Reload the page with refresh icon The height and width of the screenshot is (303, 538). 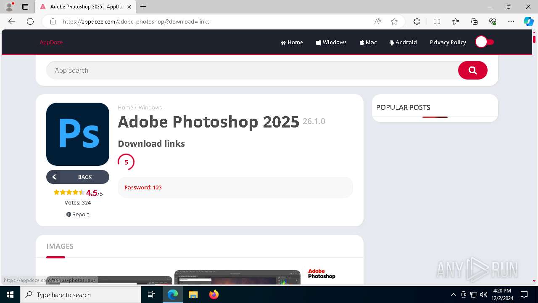(30, 21)
